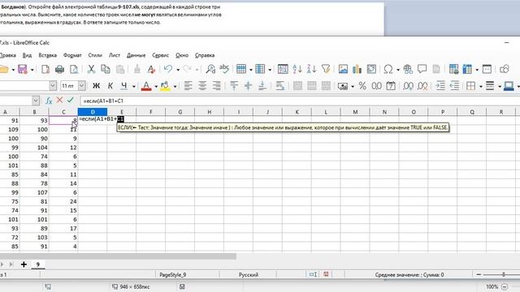This screenshot has width=520, height=292.
Task: Click formula input line field
Action: point(300,101)
